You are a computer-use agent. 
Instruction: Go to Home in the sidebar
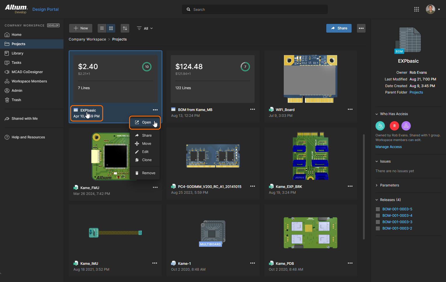tap(32, 35)
